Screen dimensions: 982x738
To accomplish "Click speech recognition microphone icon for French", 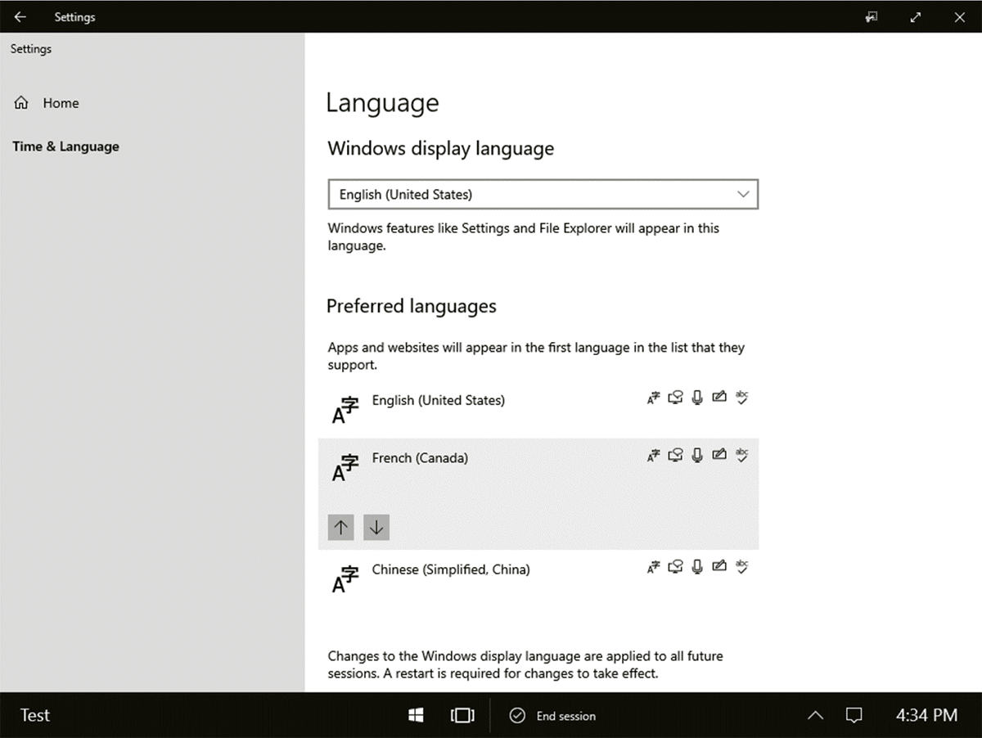I will coord(697,455).
